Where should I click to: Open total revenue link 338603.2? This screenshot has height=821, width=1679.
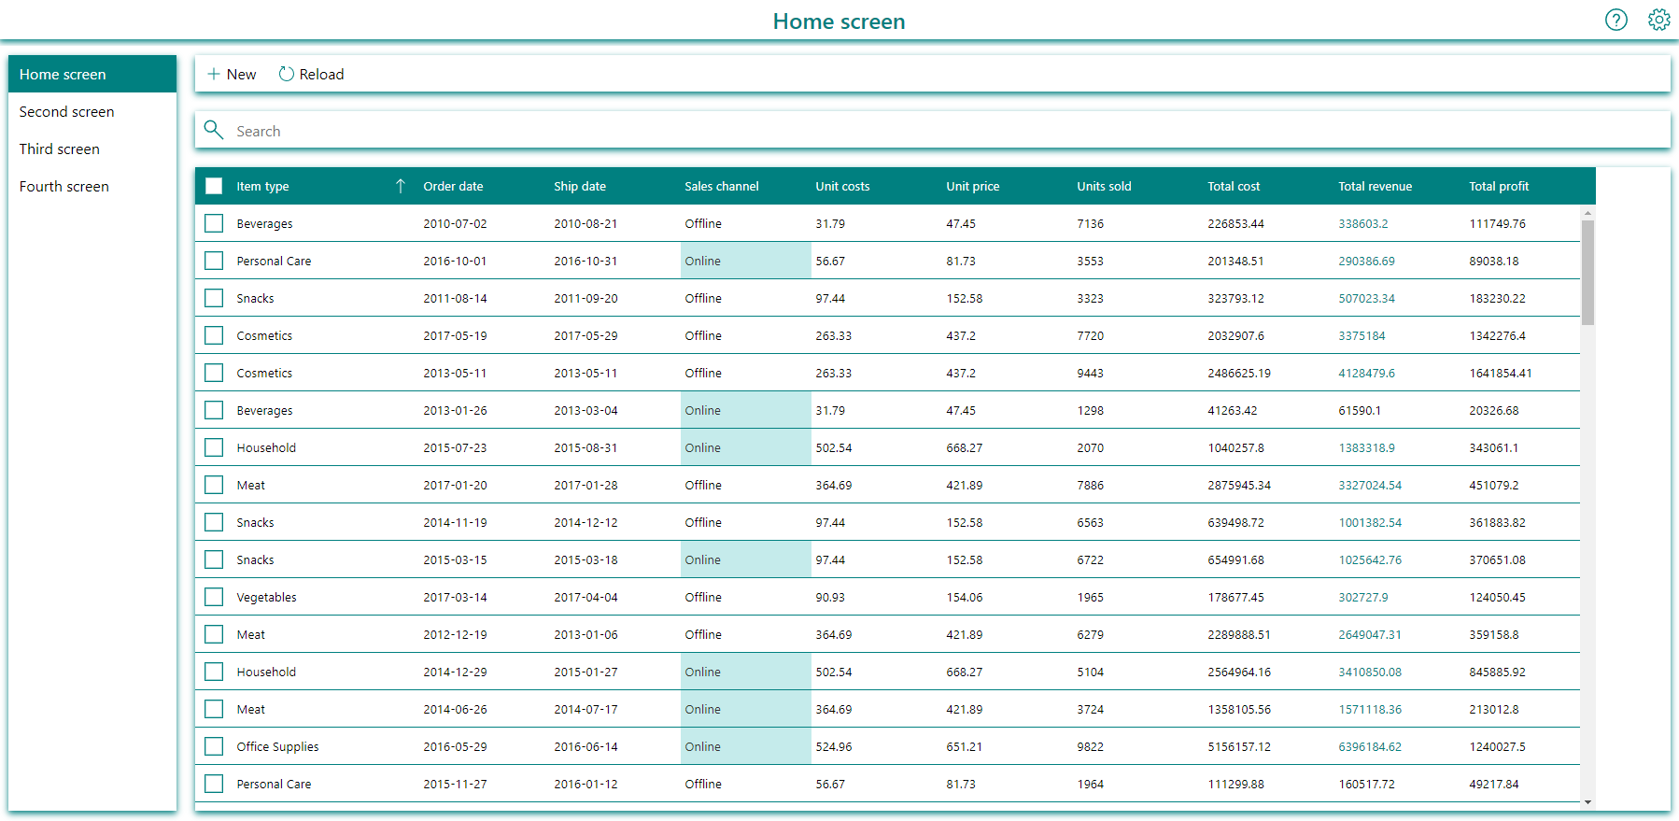pyautogui.click(x=1363, y=223)
